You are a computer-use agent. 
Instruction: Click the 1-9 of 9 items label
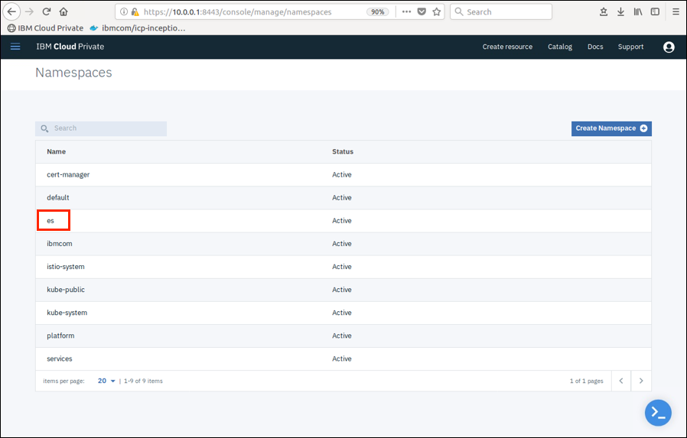143,381
